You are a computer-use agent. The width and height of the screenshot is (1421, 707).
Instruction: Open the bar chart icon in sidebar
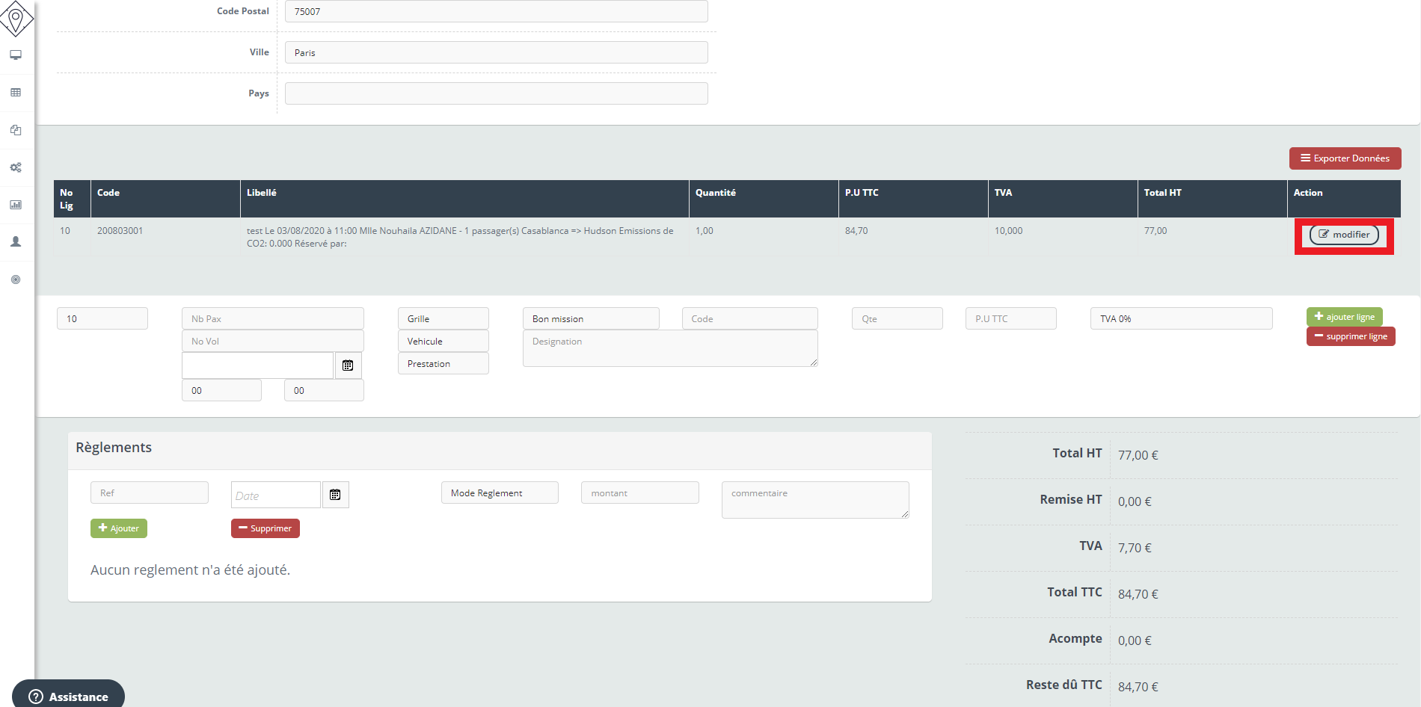pos(16,205)
